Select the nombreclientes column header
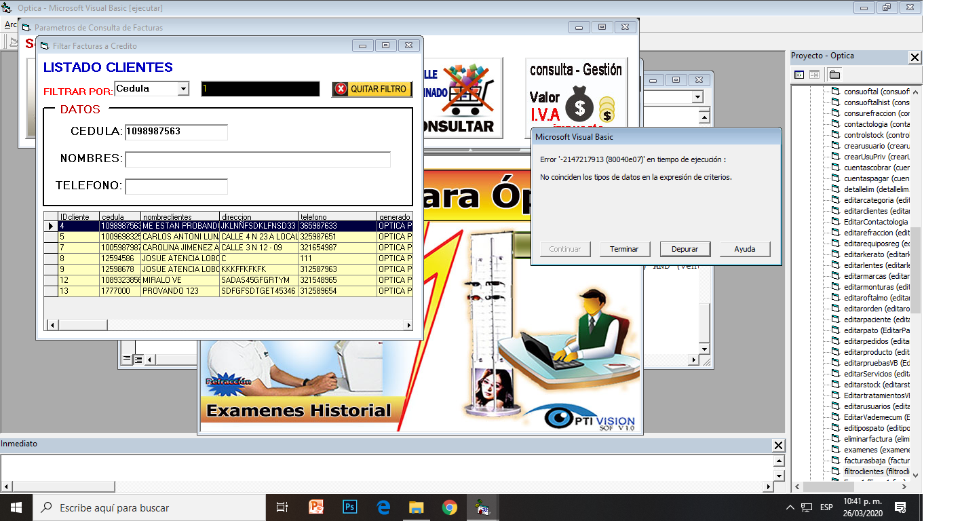962x521 pixels. coord(180,217)
